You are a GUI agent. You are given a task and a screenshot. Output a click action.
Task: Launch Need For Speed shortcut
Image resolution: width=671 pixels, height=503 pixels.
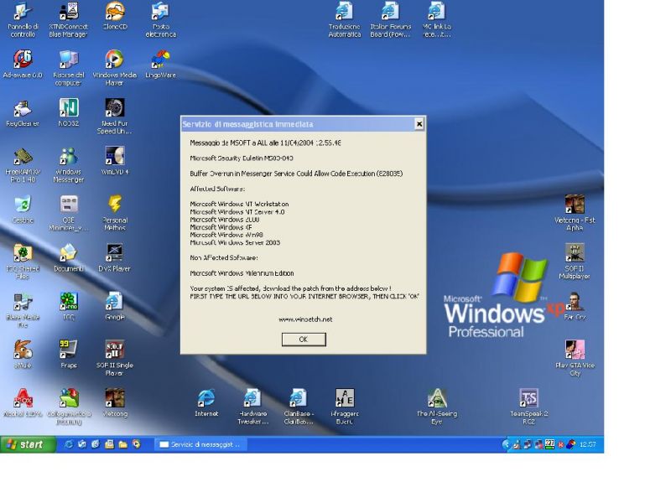[114, 117]
